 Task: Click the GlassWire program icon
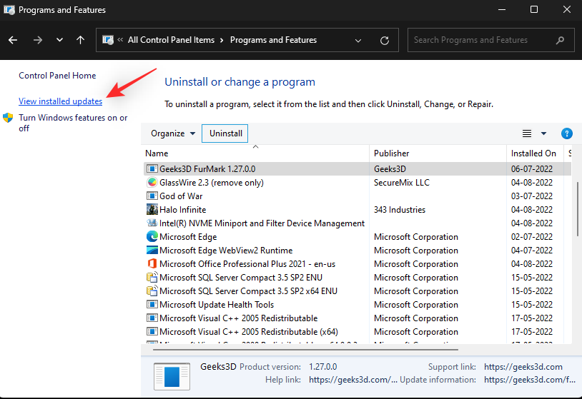(x=152, y=183)
